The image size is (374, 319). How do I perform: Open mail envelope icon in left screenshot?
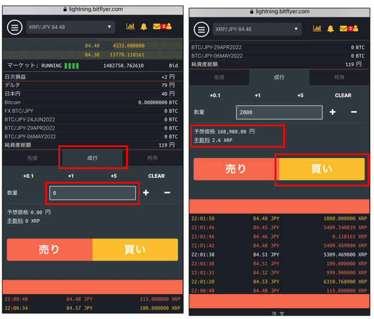157,26
